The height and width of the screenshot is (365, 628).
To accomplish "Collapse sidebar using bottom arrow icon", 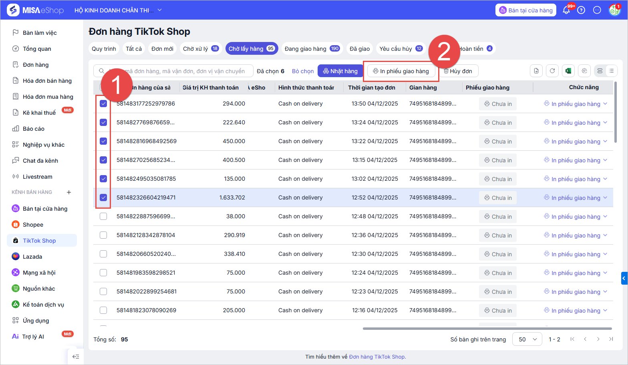I will pos(76,356).
